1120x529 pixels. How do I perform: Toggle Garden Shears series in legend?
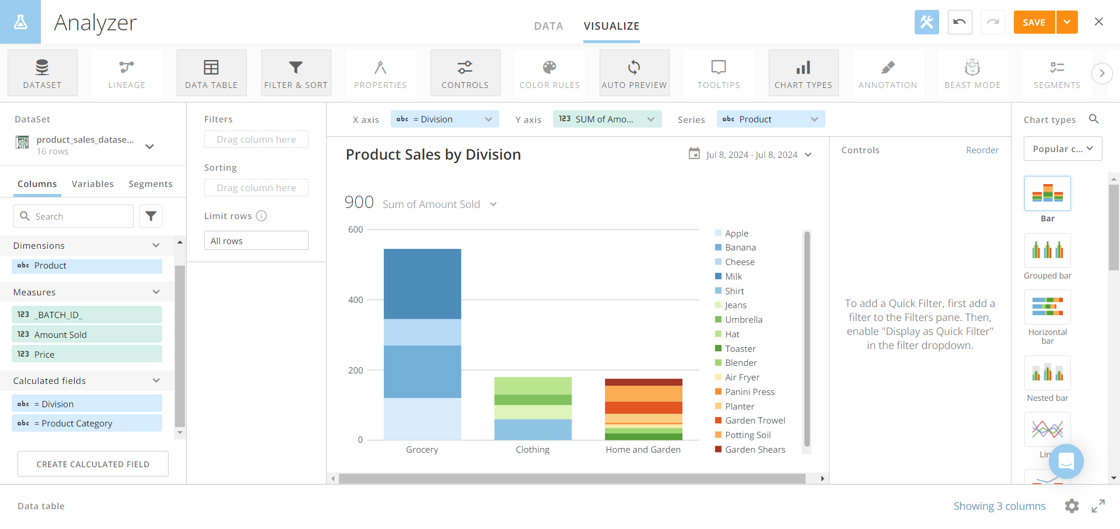point(750,449)
